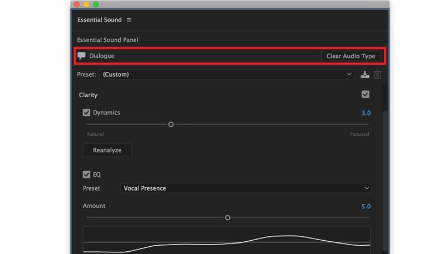Click the Dialogue speech bubble icon
443x254 pixels.
coord(82,56)
